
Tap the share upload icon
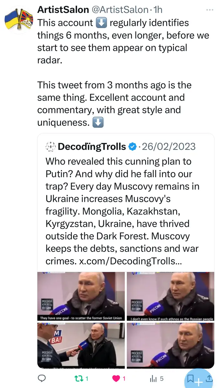pyautogui.click(x=209, y=378)
